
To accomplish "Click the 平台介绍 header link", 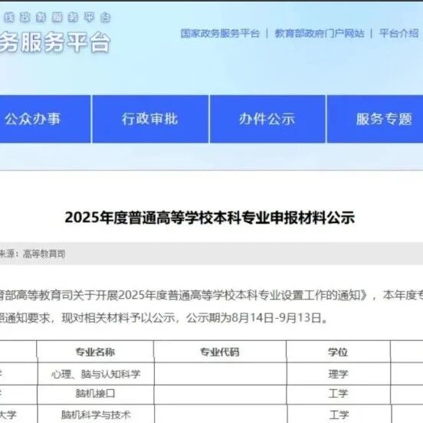I will [x=399, y=34].
